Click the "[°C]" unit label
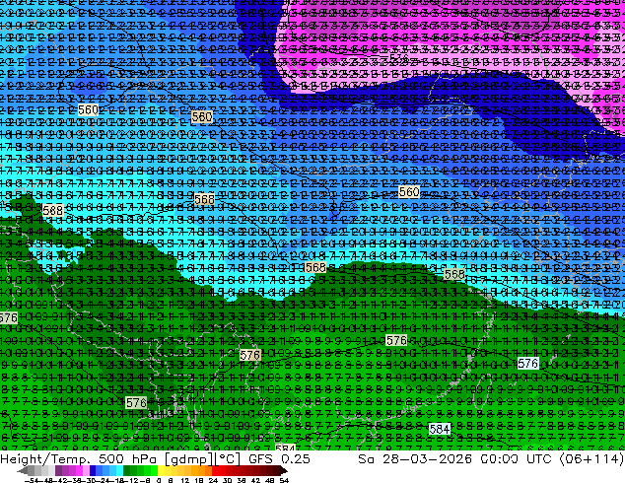The height and width of the screenshot is (483, 625). [x=228, y=459]
